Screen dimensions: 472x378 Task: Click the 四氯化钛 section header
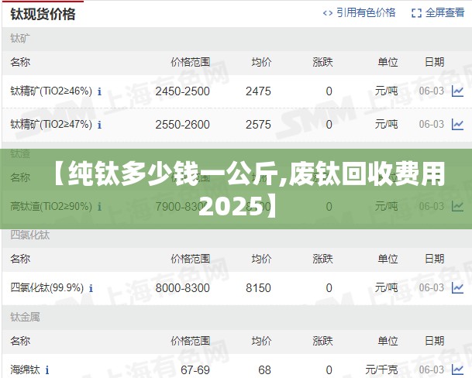pyautogui.click(x=29, y=235)
